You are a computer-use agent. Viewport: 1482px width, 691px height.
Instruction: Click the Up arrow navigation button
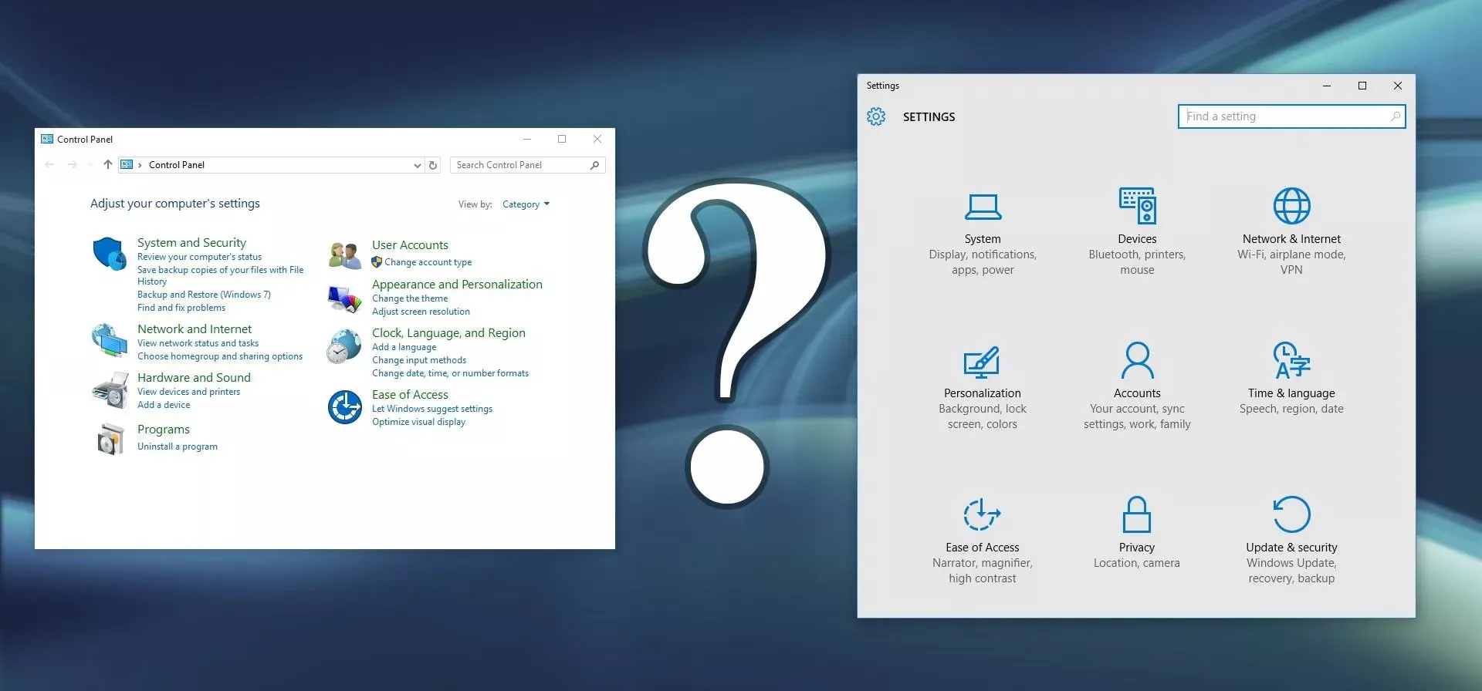click(108, 164)
